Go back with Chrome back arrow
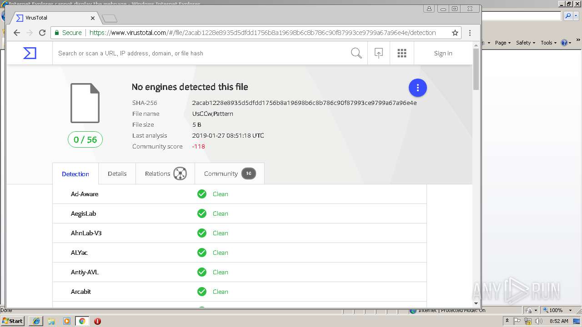Viewport: 582px width, 327px height. coord(17,33)
